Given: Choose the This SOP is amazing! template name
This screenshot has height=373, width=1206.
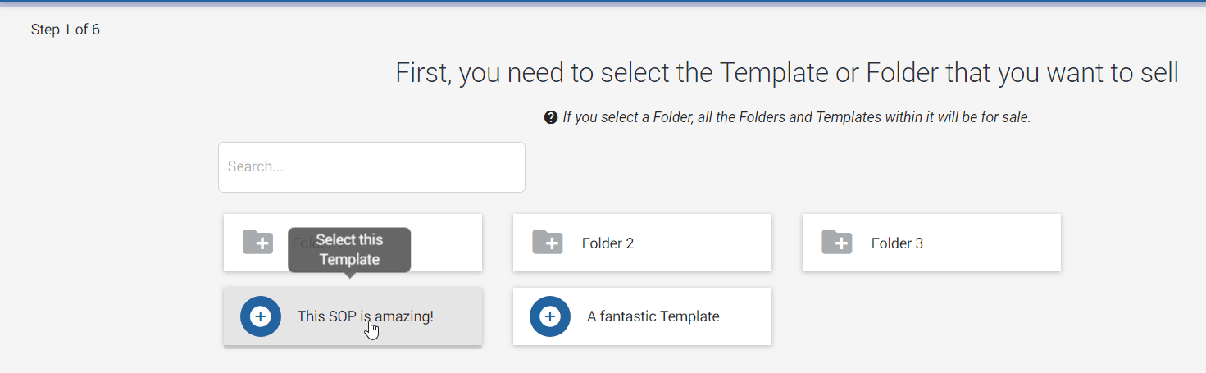Looking at the screenshot, I should [365, 316].
